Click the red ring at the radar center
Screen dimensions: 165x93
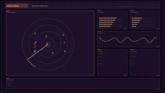click(x=48, y=44)
